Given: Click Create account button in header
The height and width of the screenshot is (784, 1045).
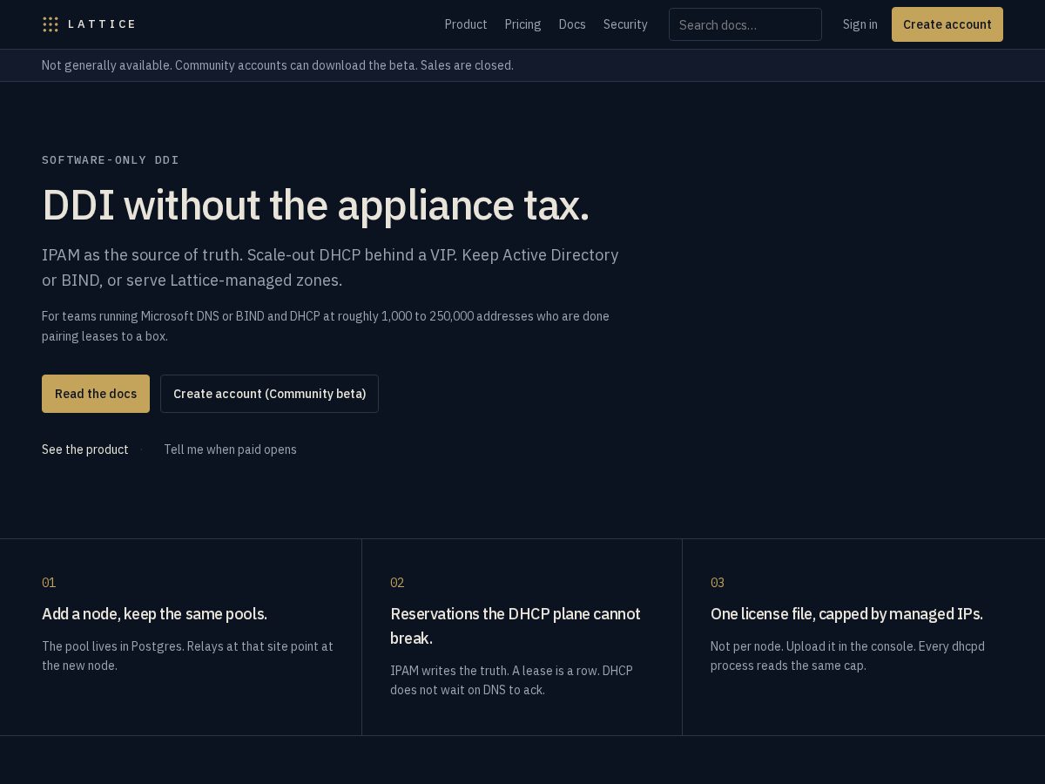Looking at the screenshot, I should click(x=947, y=24).
